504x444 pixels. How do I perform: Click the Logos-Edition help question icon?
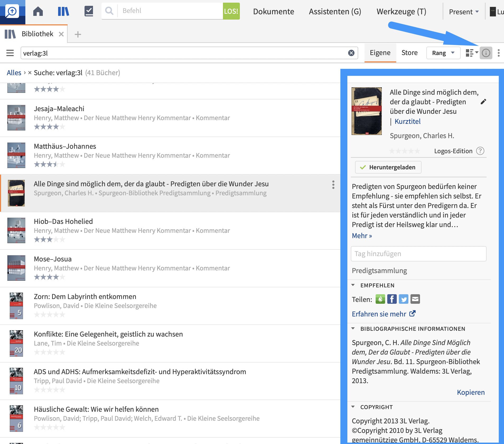point(480,151)
